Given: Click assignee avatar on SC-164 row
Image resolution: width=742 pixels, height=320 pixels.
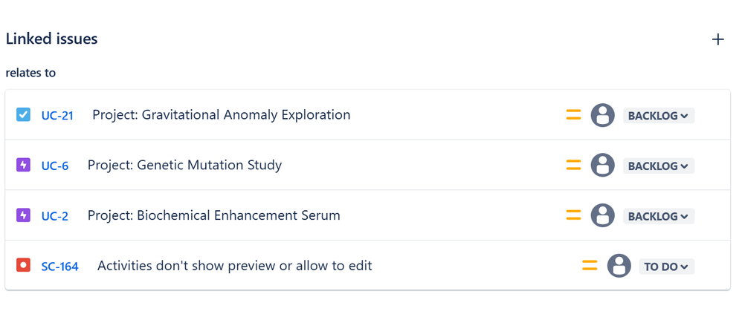Looking at the screenshot, I should click(619, 266).
